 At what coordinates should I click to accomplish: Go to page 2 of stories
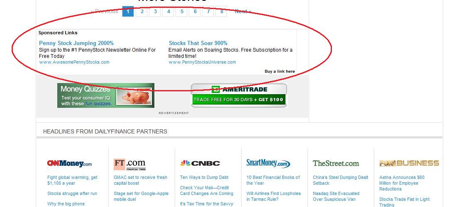(x=142, y=12)
